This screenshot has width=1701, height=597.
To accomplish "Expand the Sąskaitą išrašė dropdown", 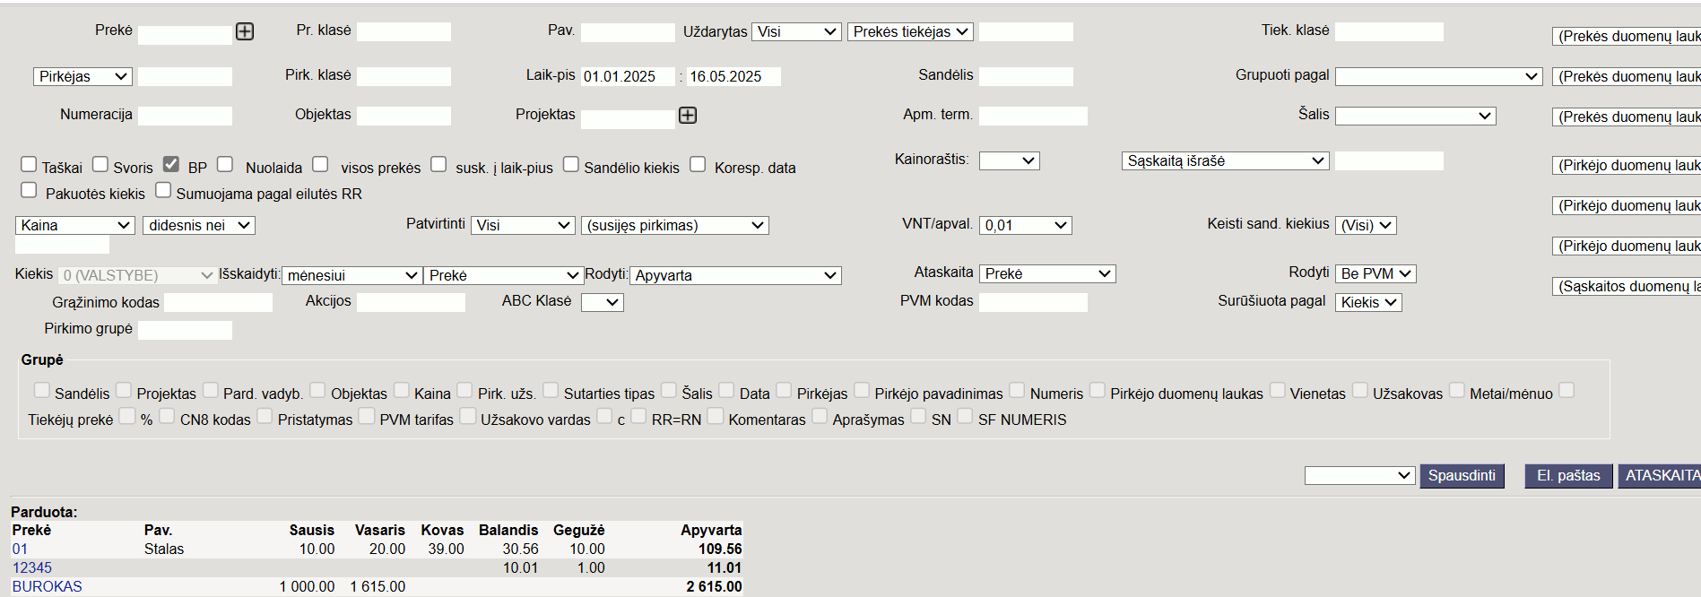I will point(1225,161).
